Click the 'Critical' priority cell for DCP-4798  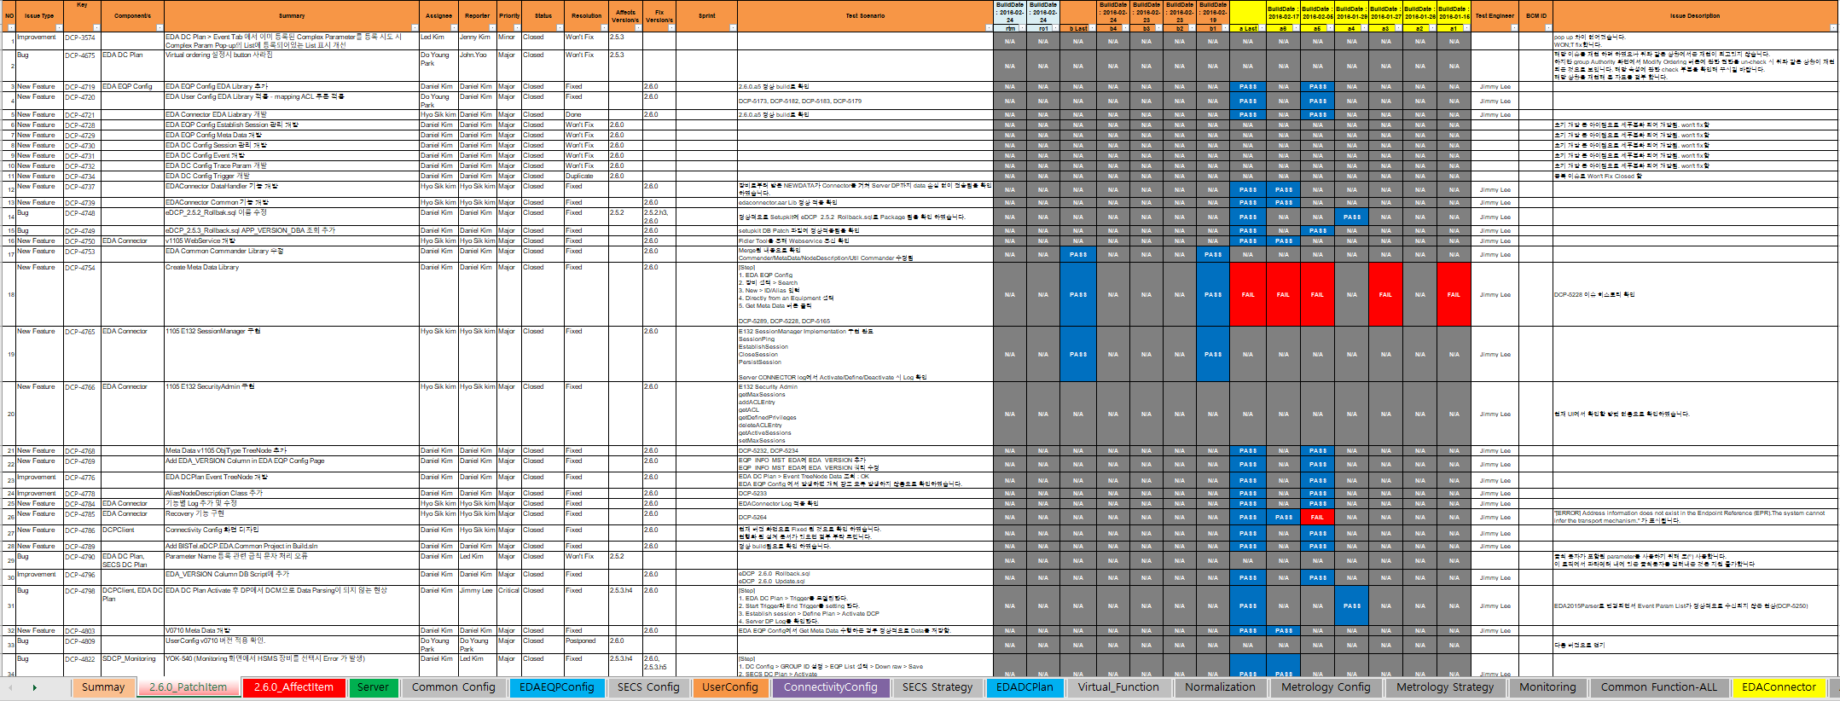click(x=508, y=606)
